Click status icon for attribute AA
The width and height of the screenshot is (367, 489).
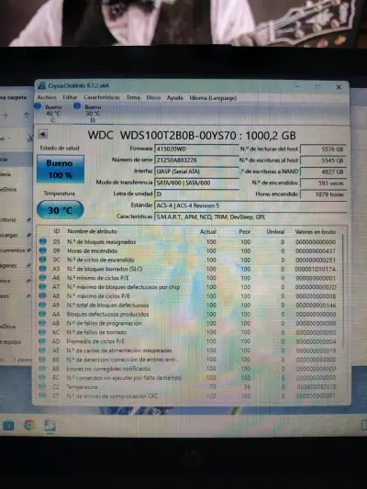[x=43, y=314]
